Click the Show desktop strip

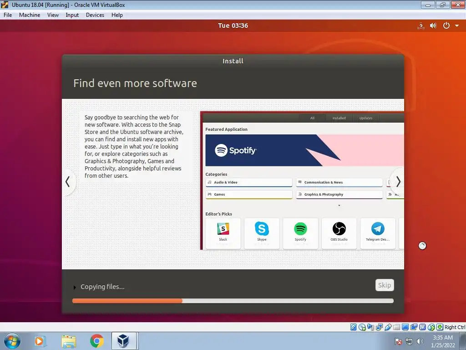pyautogui.click(x=463, y=341)
